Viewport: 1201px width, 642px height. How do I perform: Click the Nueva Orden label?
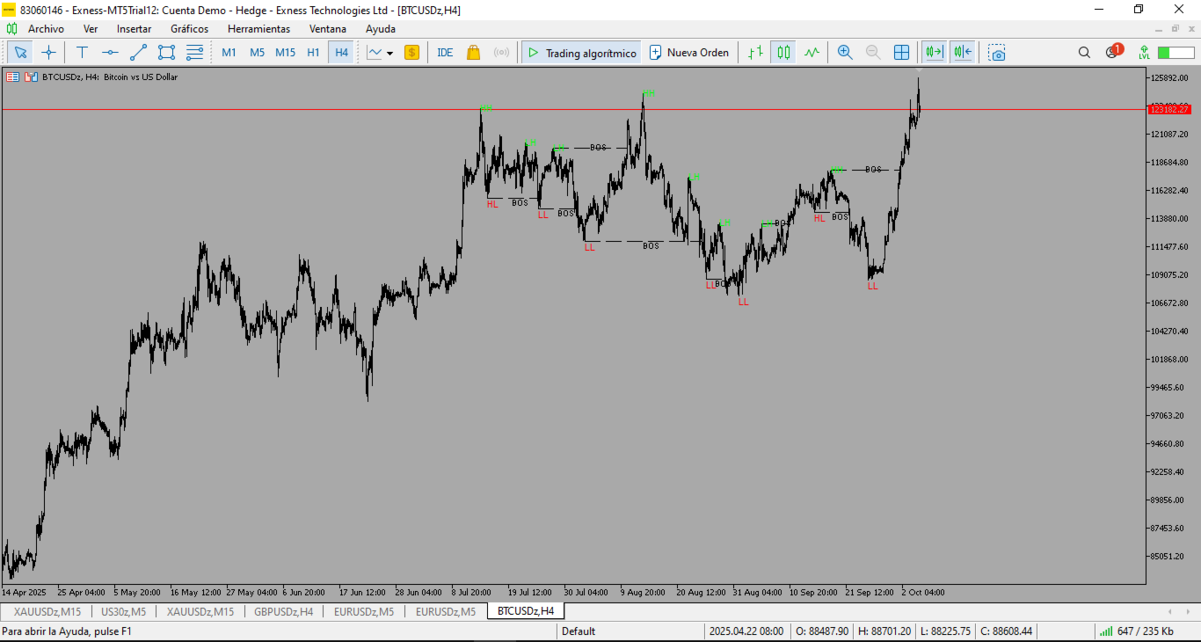click(698, 53)
